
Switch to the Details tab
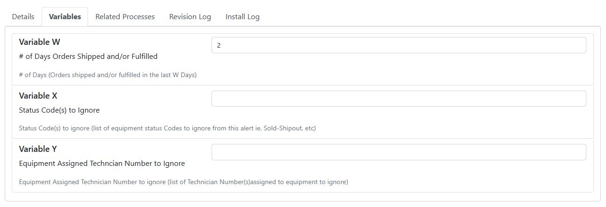[x=23, y=16]
